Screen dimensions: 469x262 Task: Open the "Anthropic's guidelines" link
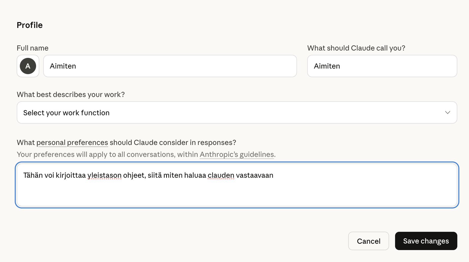(237, 155)
